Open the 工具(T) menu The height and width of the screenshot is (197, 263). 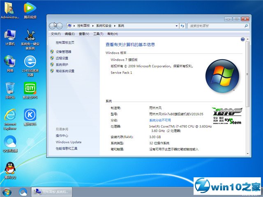(x=98, y=34)
